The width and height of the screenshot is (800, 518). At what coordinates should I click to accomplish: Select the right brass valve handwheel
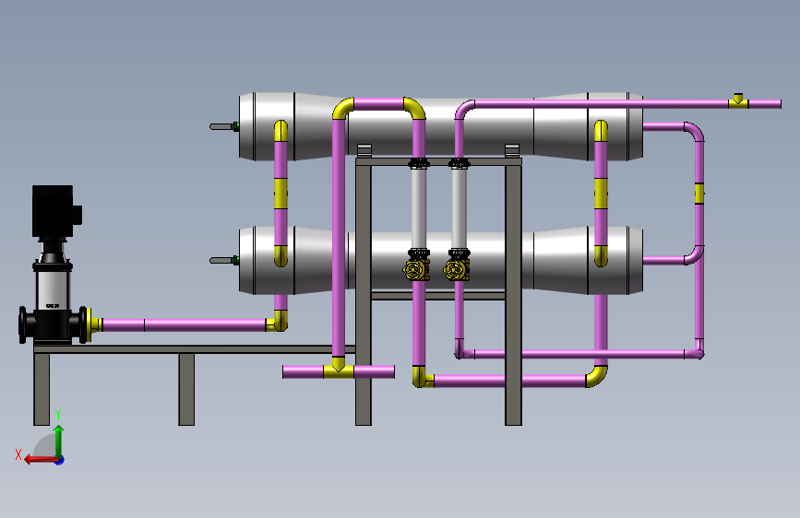pyautogui.click(x=454, y=270)
